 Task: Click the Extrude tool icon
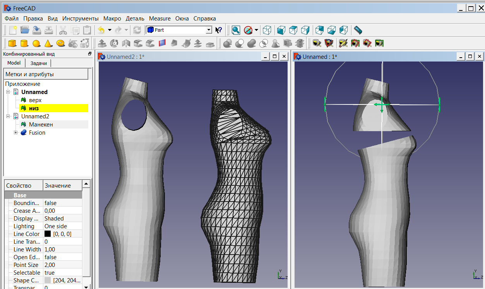[102, 43]
